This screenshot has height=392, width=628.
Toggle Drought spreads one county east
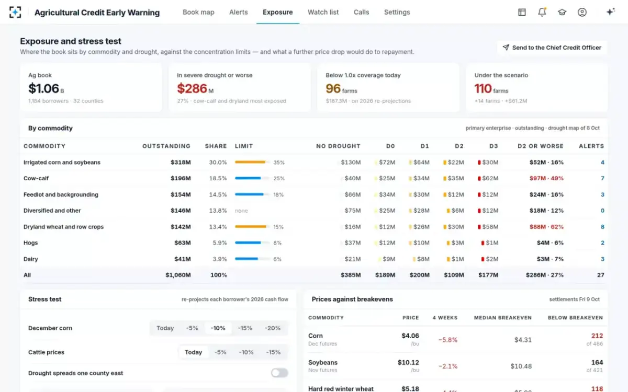[x=279, y=373]
